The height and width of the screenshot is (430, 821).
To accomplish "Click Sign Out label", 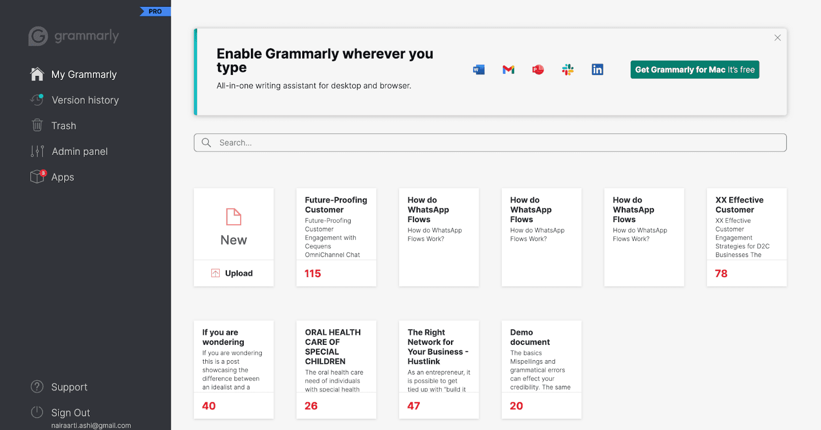I will 70,413.
